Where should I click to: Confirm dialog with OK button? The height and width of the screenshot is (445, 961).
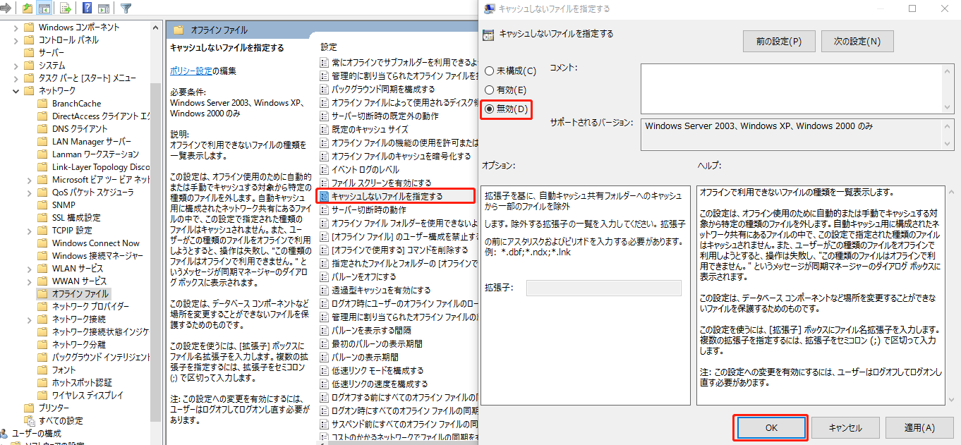point(771,428)
